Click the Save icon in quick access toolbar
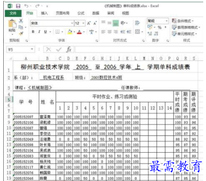Screen dimensions: 206x181 coord(18,6)
